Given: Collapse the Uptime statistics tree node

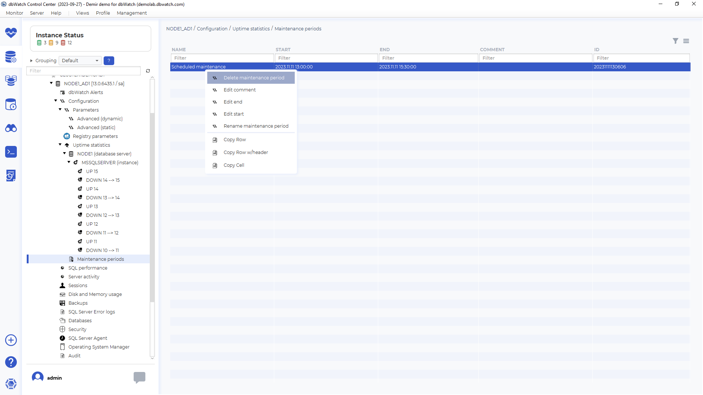Looking at the screenshot, I should click(60, 145).
